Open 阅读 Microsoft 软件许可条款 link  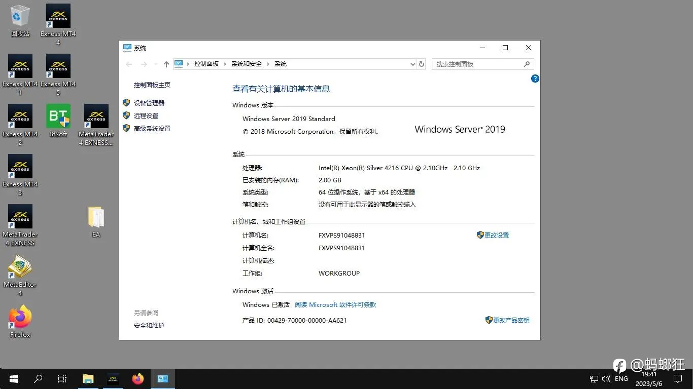click(335, 305)
